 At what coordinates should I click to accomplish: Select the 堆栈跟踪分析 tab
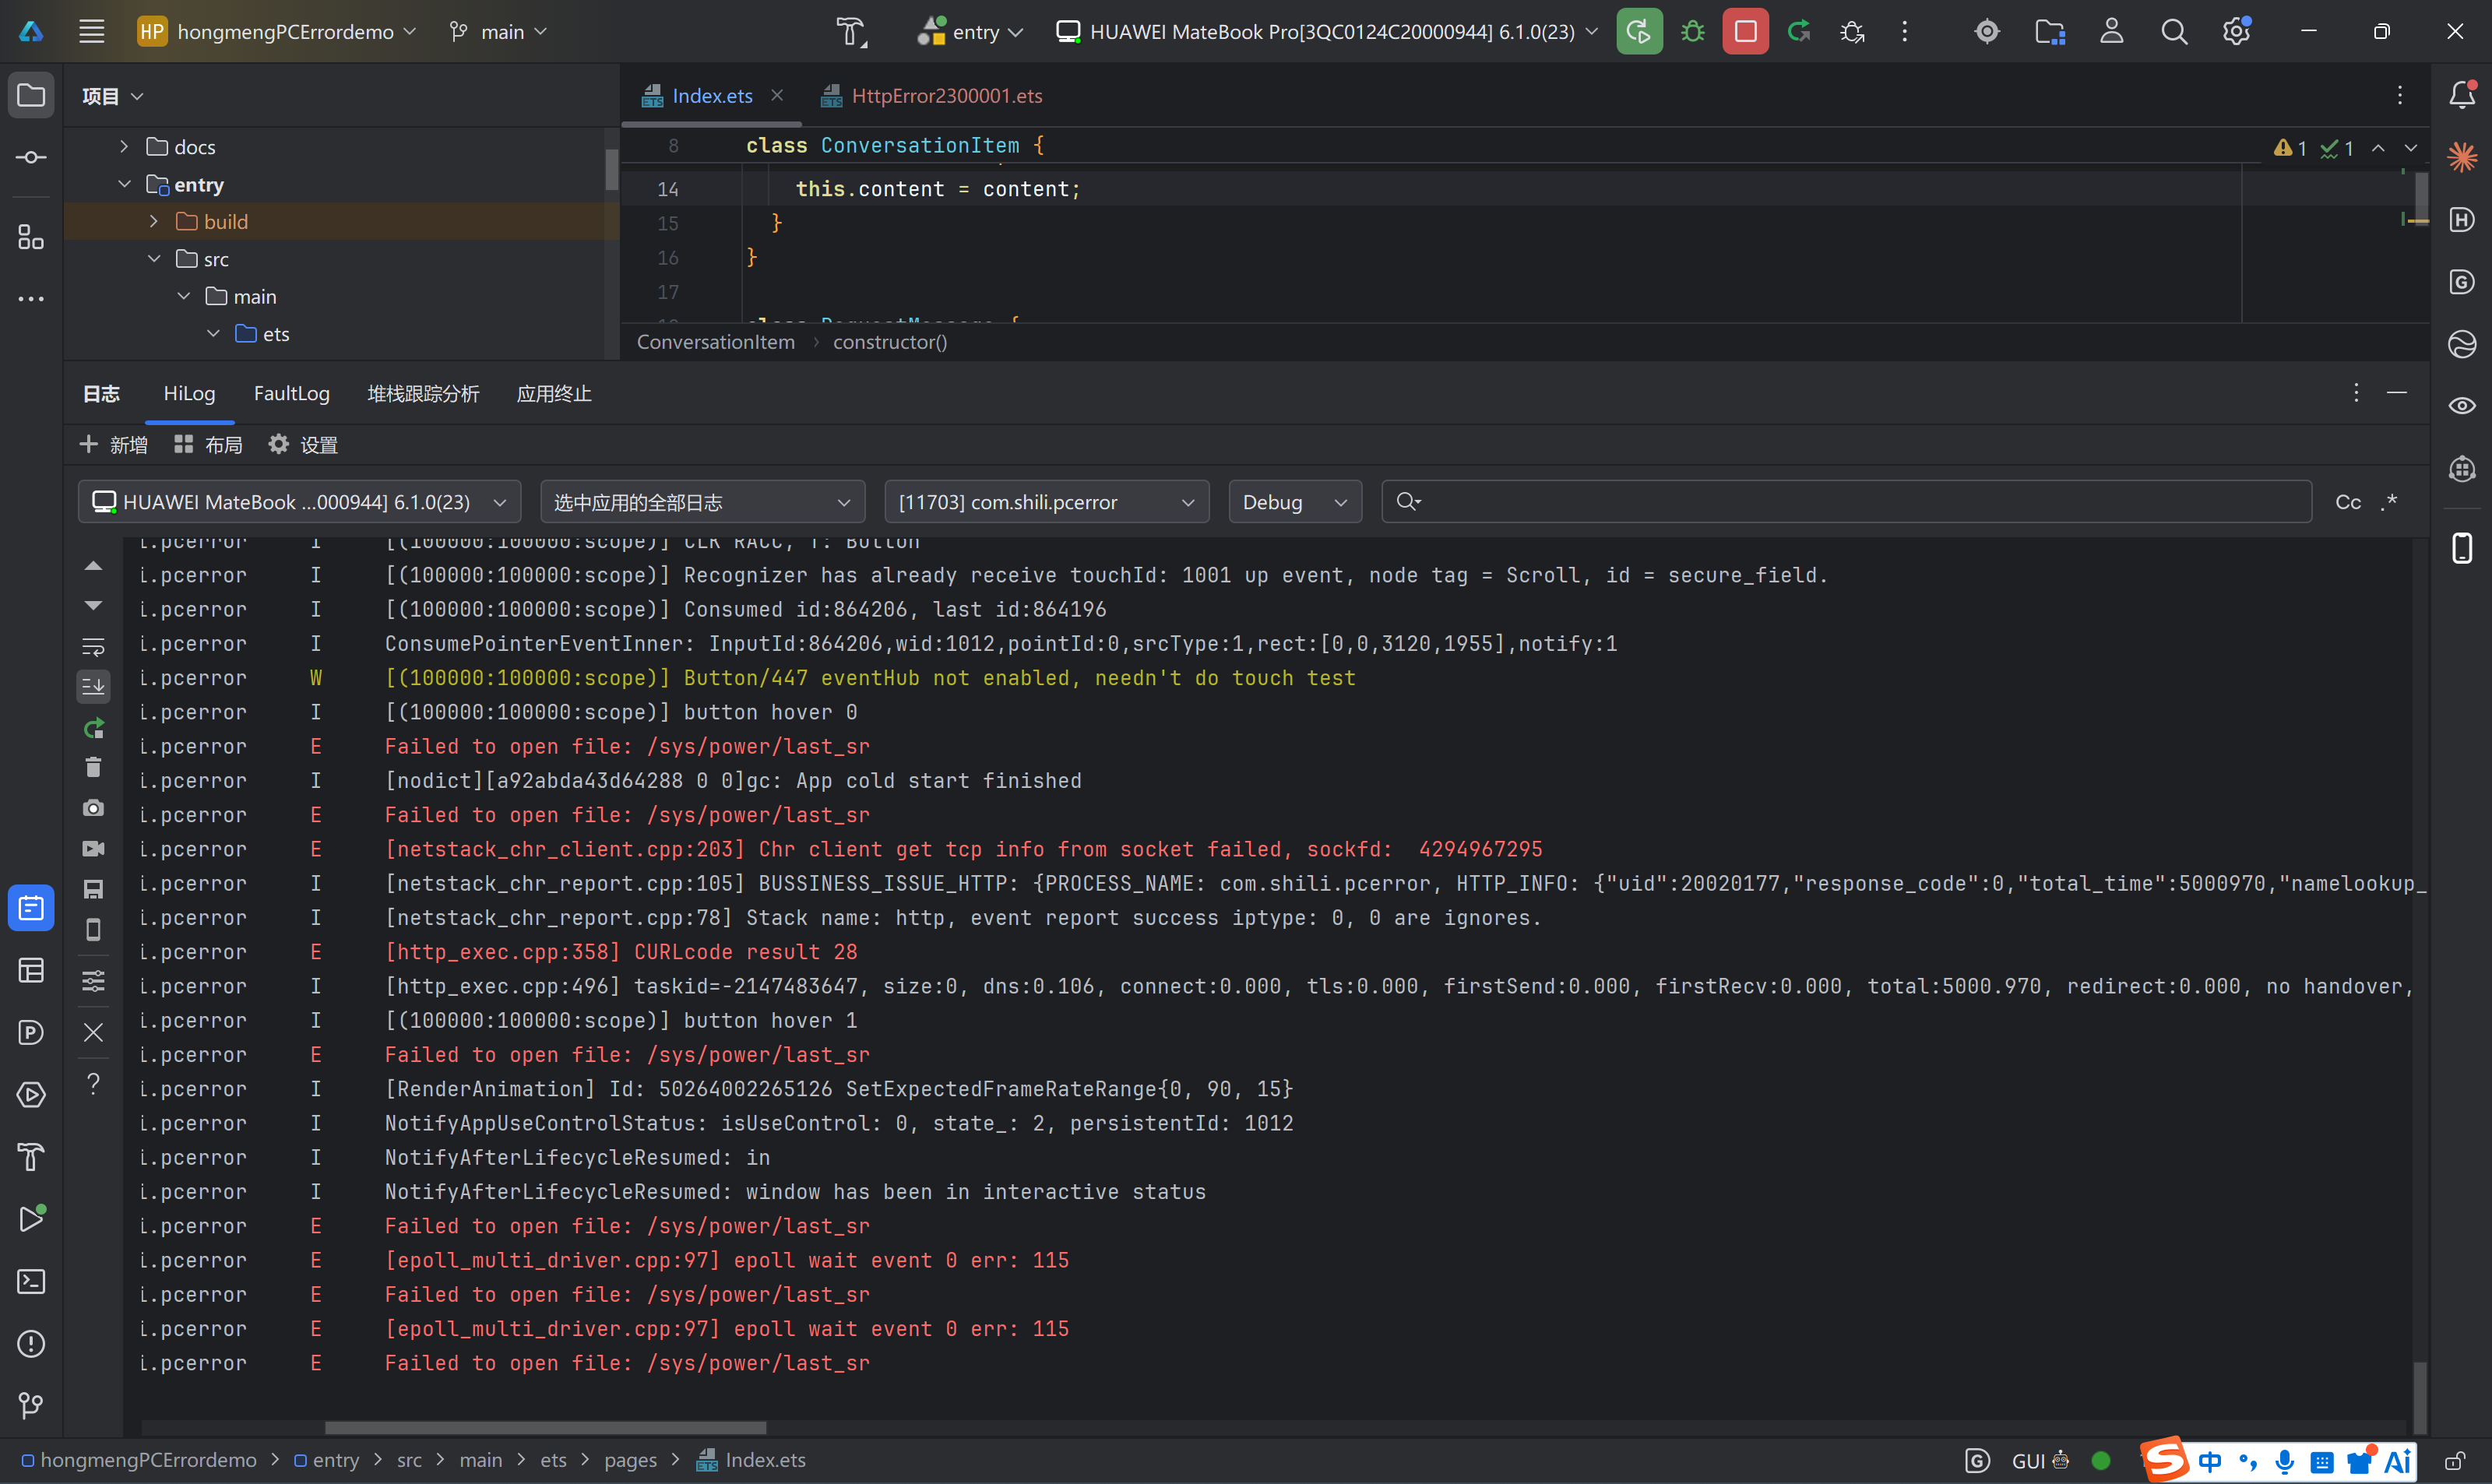pyautogui.click(x=423, y=394)
